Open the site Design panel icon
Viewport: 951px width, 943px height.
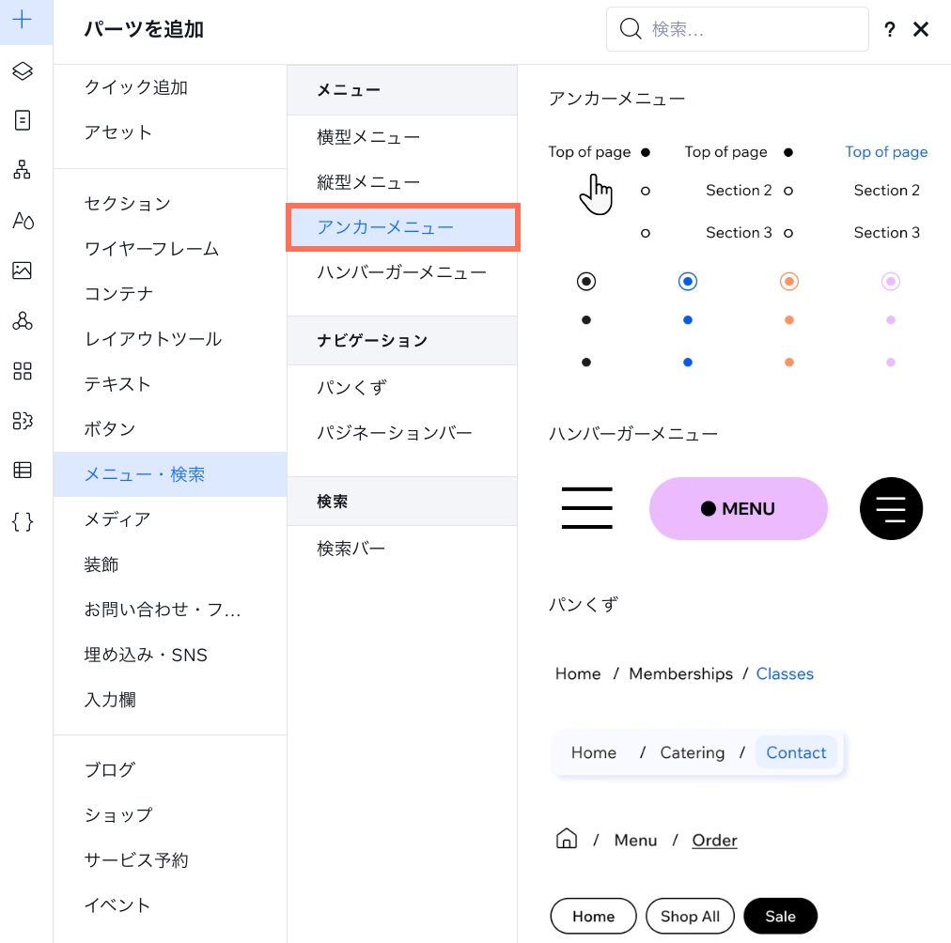coord(23,222)
